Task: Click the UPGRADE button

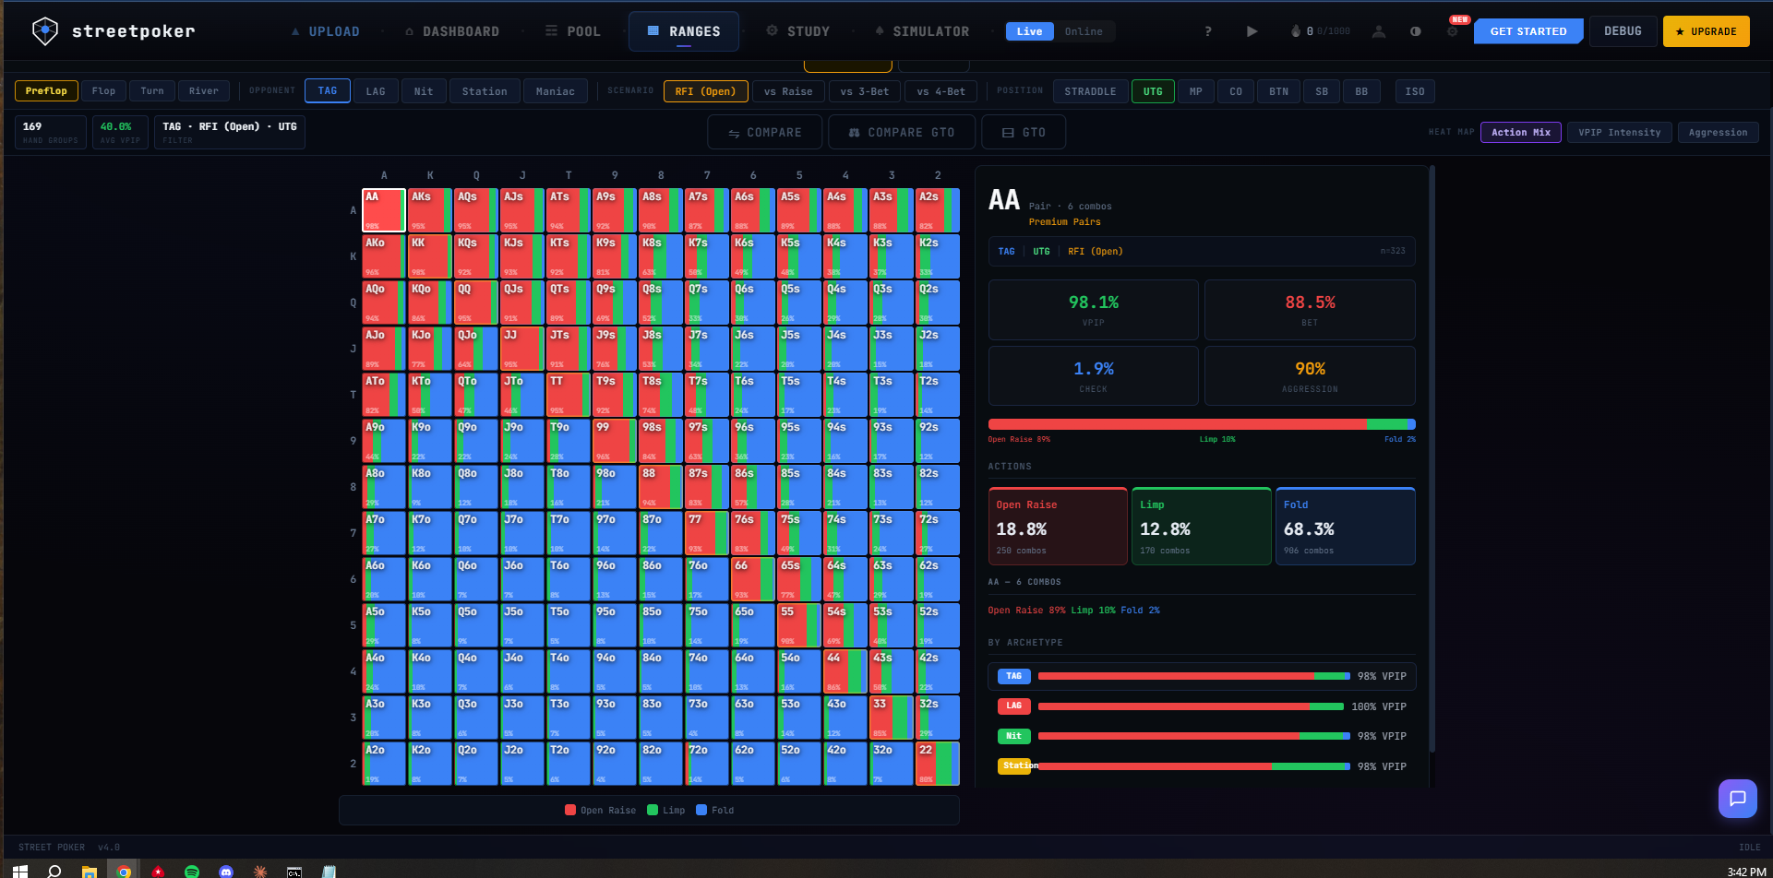Action: click(1706, 30)
